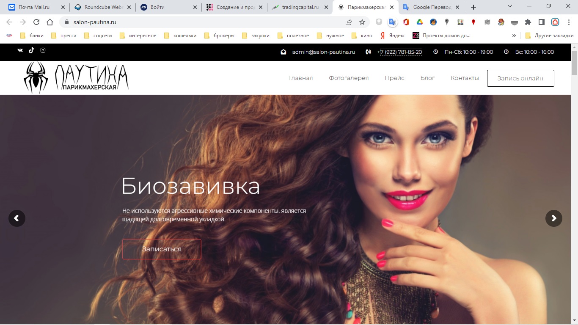578x325 pixels.
Task: Open the пресса bookmarks folder
Action: tap(63, 36)
